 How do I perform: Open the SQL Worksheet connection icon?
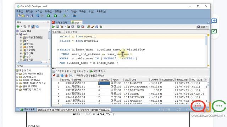click(65, 16)
